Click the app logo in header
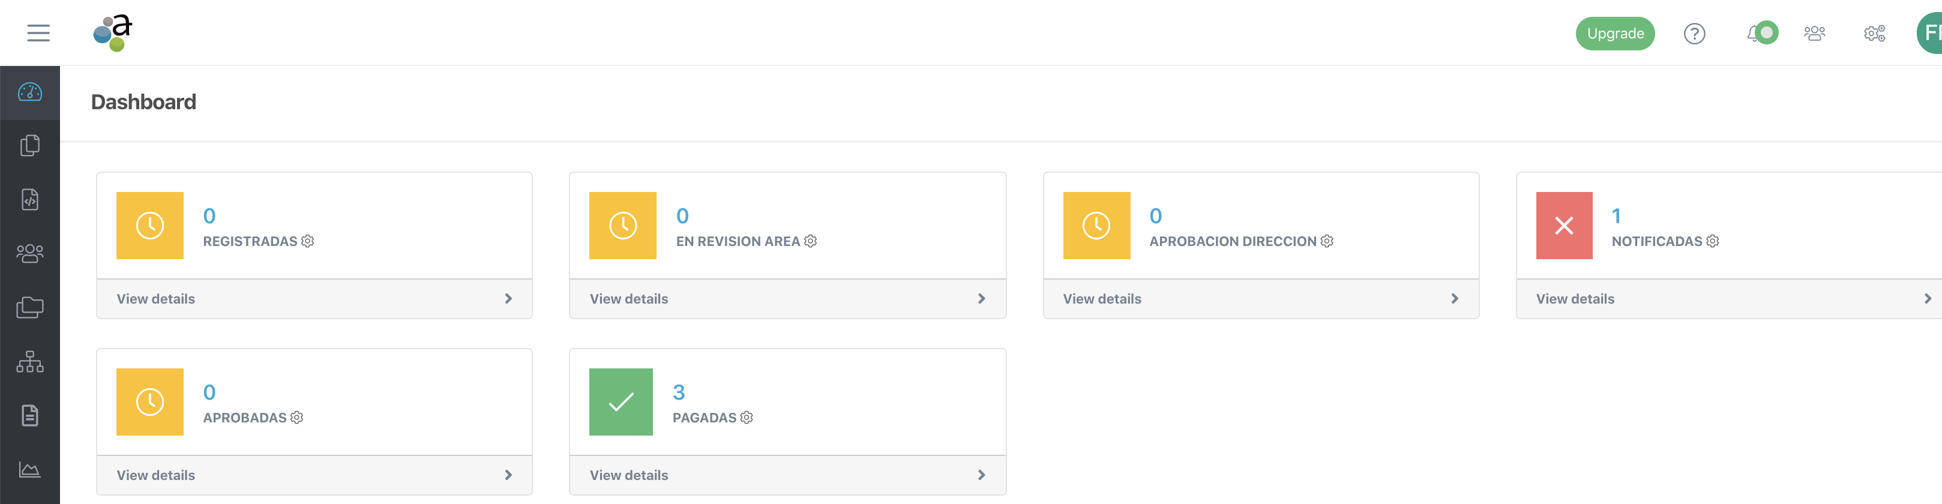The image size is (1942, 504). (113, 33)
